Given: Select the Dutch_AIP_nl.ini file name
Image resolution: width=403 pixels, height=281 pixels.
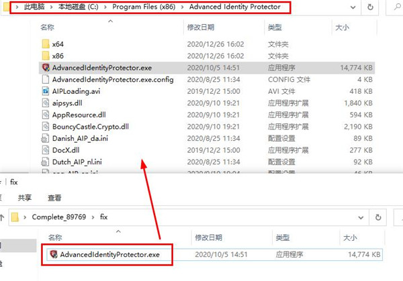Looking at the screenshot, I should (x=77, y=162).
